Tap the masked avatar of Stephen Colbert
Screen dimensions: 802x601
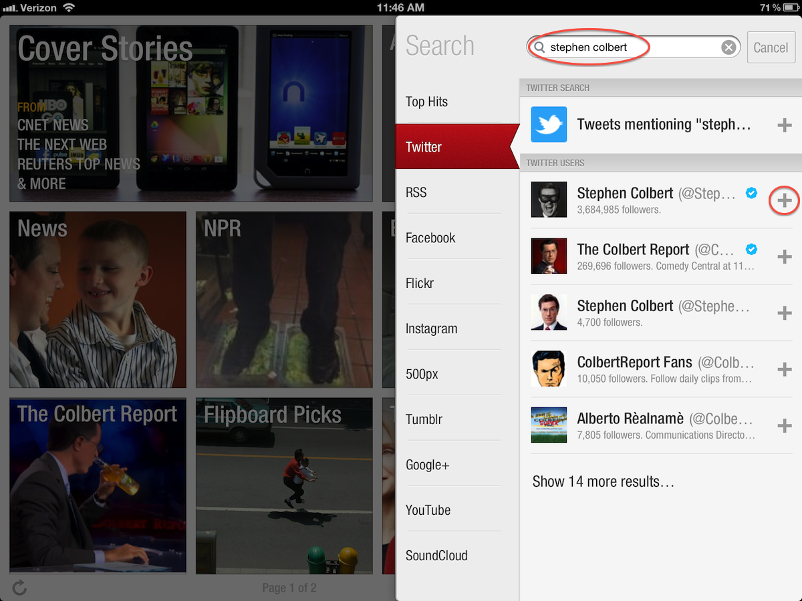[549, 199]
